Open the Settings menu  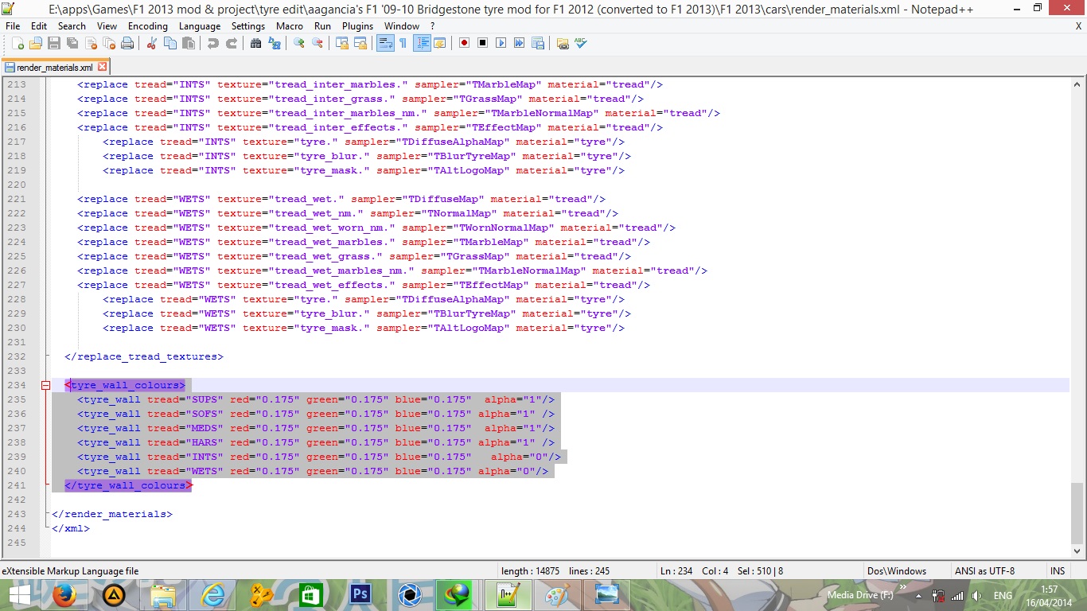[248, 25]
